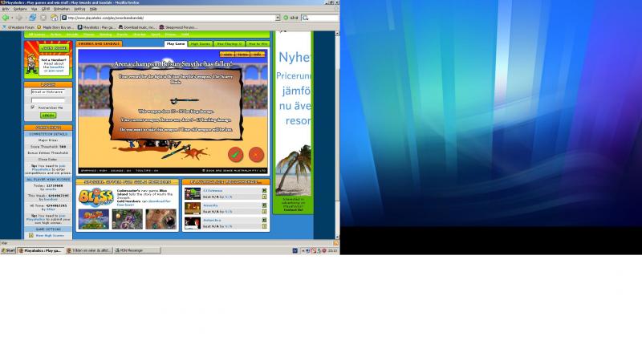Click the Join Now button
Viewport: 642px width, 361px height.
(x=55, y=48)
